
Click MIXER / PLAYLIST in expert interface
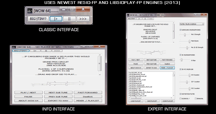[x=167, y=68]
